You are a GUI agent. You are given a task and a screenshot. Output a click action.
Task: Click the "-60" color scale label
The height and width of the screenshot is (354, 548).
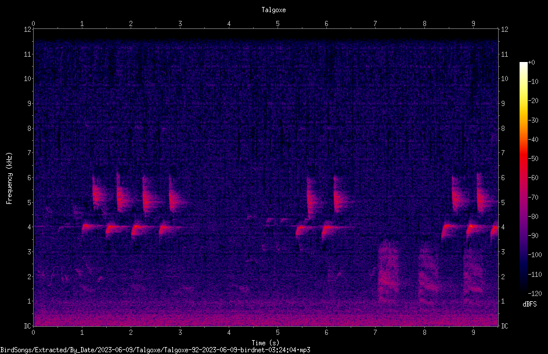[x=533, y=178]
